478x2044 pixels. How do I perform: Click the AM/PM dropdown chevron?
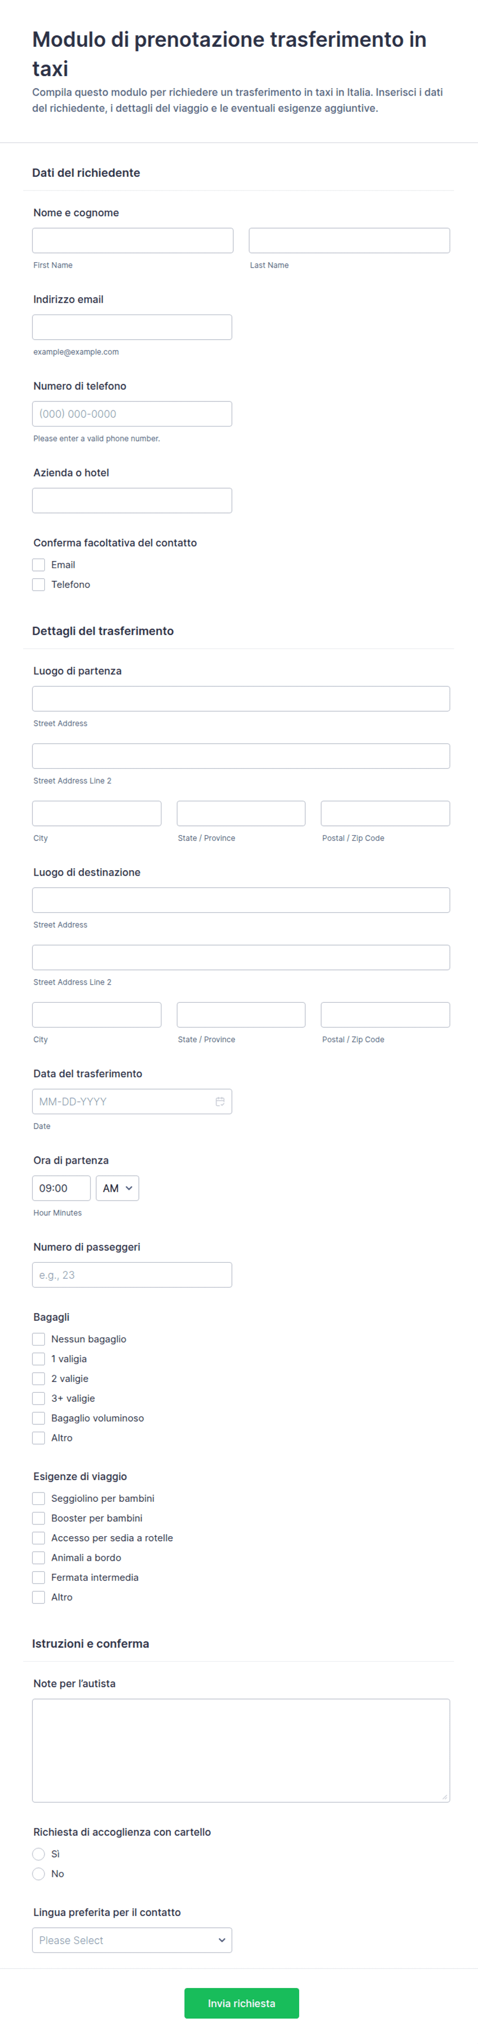[128, 1188]
